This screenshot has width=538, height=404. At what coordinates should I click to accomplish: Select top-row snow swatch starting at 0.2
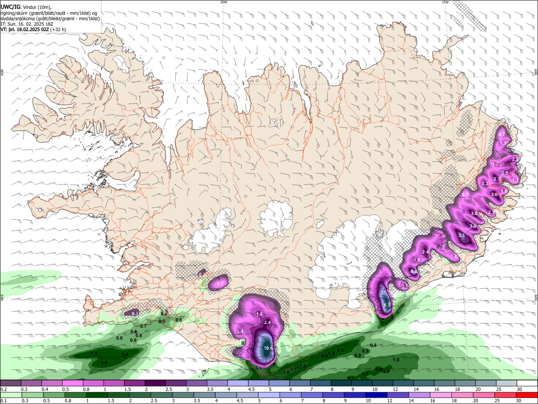point(11,383)
